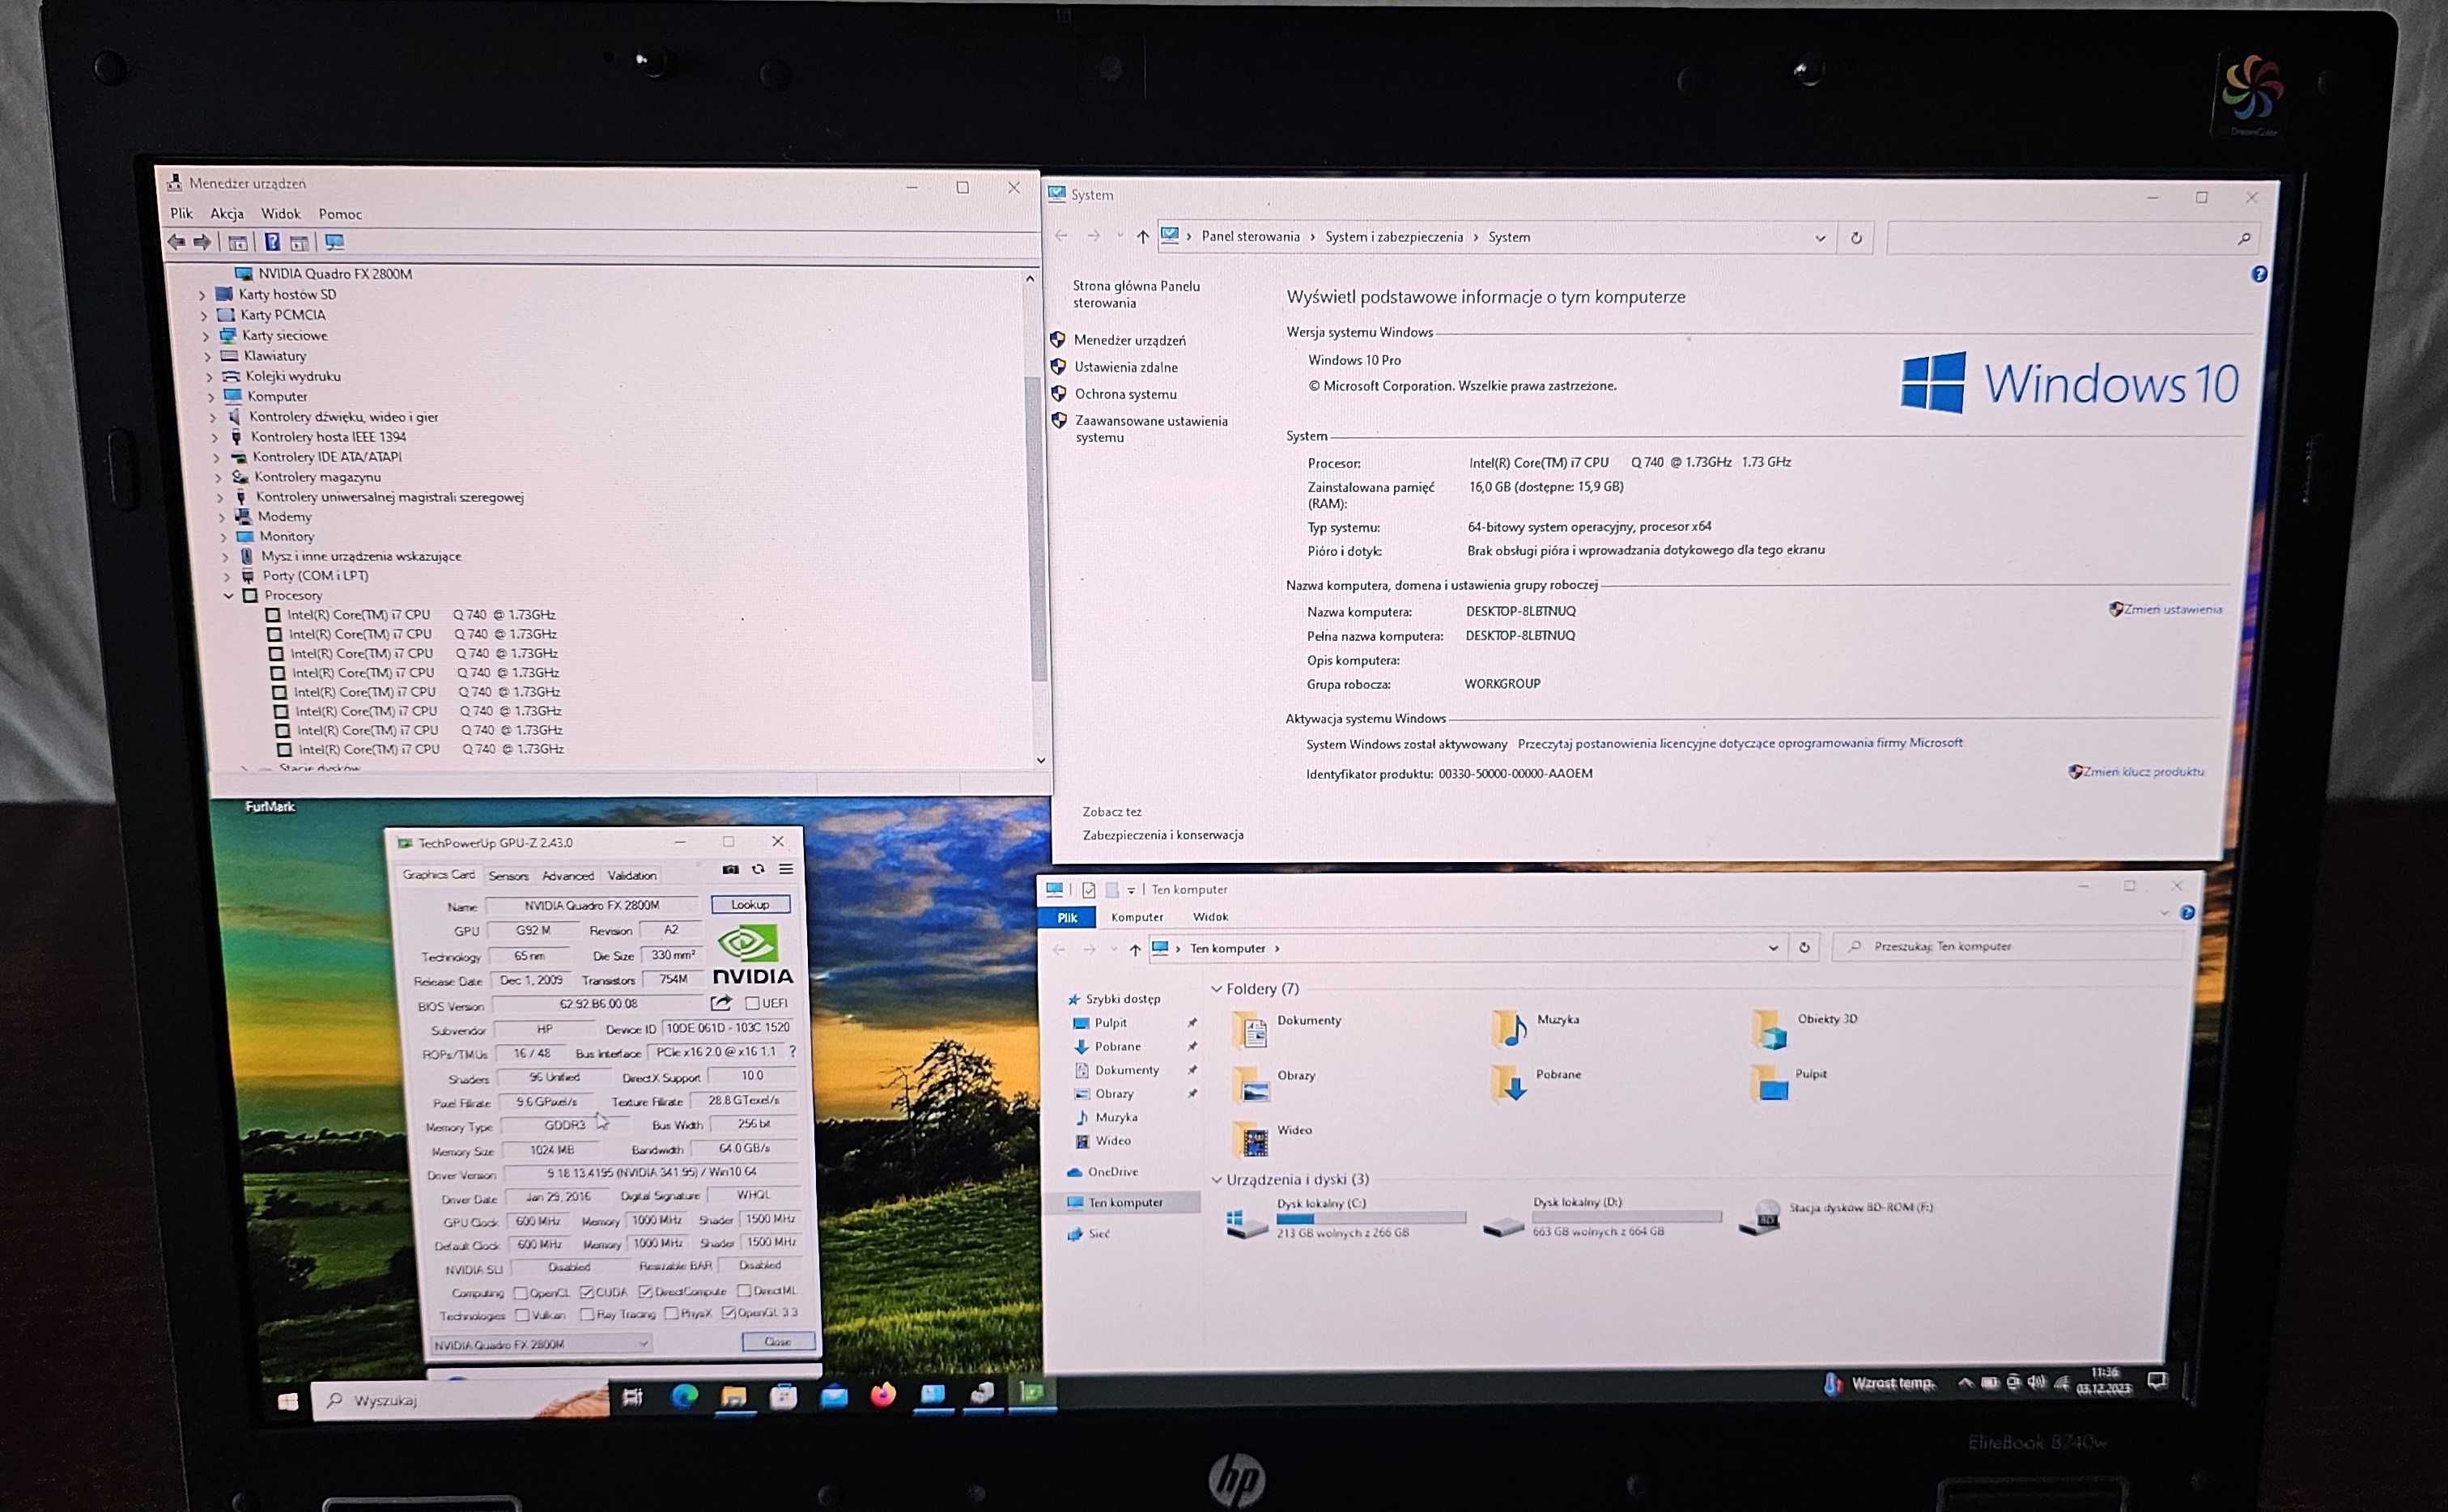Open the Mail app on the taskbar
Image resolution: width=2448 pixels, height=1512 pixels.
click(x=833, y=1396)
